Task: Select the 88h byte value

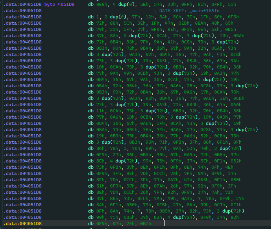Action: point(114,23)
